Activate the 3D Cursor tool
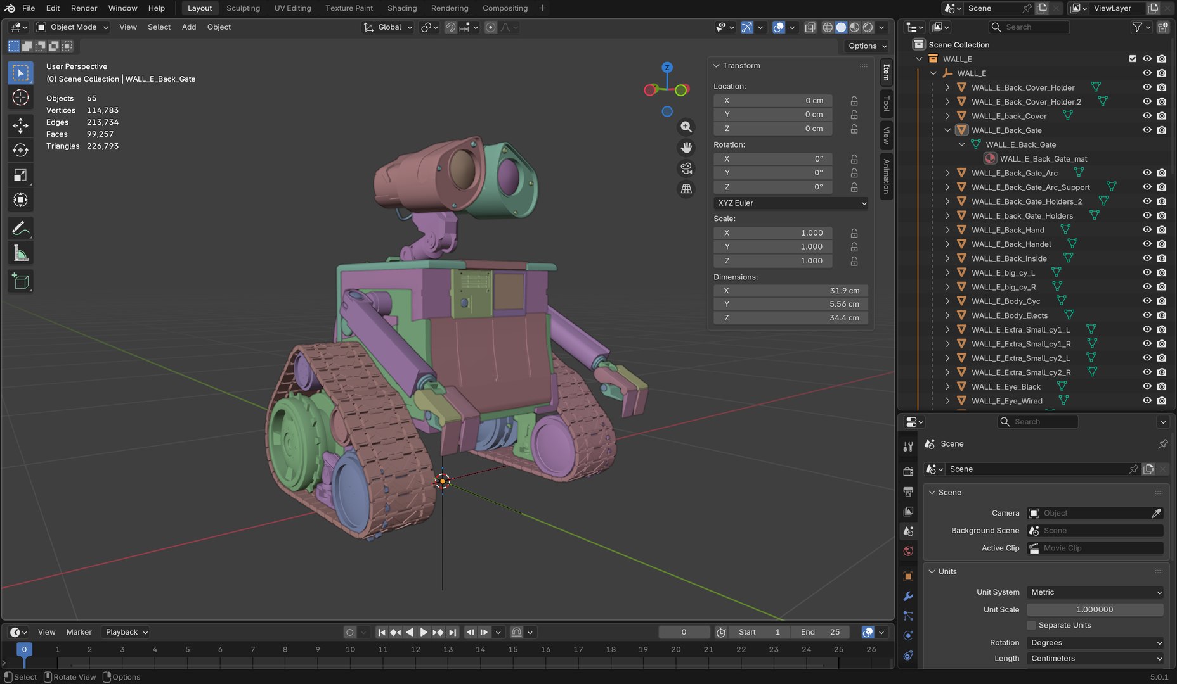1177x684 pixels. click(x=20, y=98)
